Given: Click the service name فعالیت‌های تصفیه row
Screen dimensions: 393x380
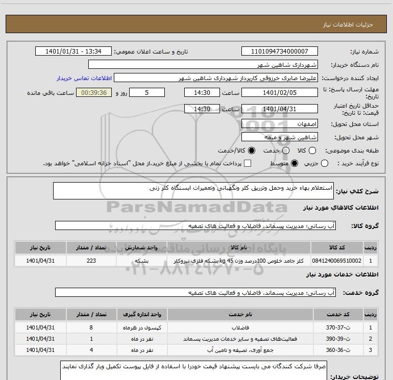Looking at the screenshot, I should (x=240, y=339).
